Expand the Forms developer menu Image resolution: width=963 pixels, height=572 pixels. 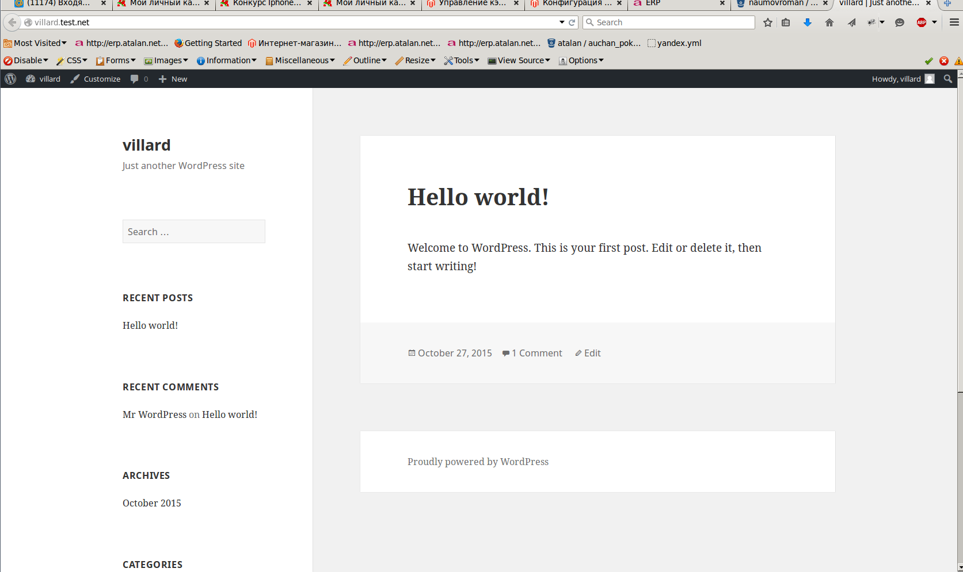click(116, 60)
